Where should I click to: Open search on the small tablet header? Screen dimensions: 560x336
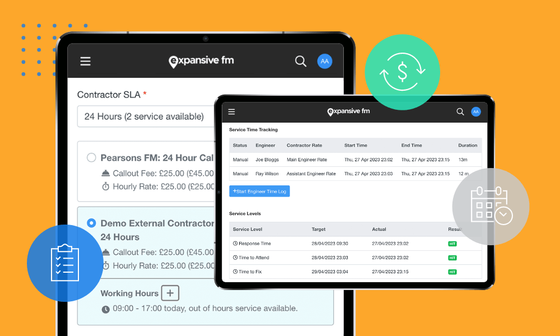[x=460, y=112]
